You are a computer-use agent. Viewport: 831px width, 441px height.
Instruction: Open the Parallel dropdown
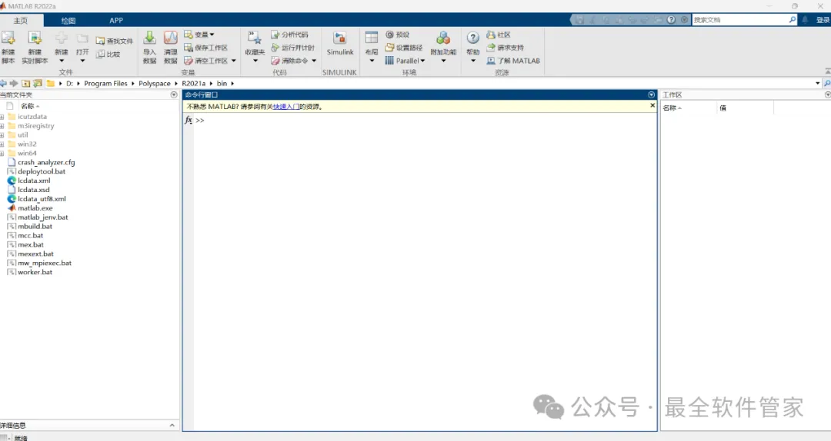point(422,61)
